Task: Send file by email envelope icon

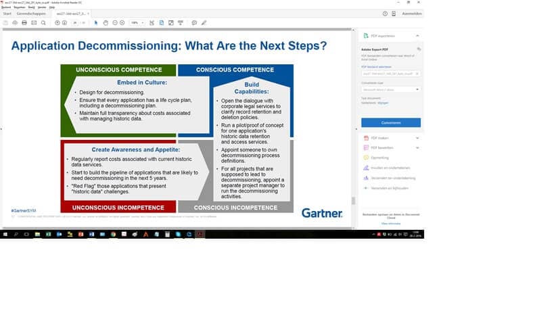Action: point(34,22)
